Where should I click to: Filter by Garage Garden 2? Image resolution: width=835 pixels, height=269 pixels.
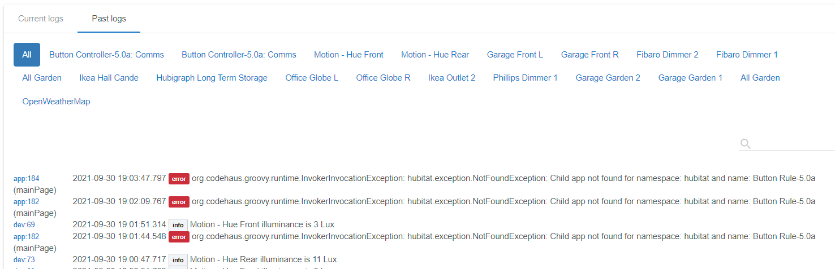(608, 78)
